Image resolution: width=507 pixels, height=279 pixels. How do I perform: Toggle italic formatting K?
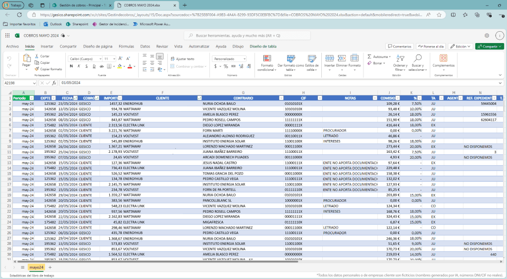(79, 66)
